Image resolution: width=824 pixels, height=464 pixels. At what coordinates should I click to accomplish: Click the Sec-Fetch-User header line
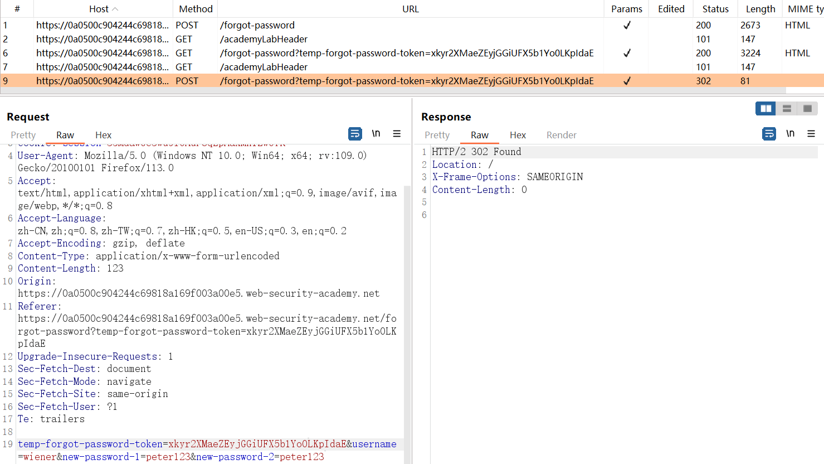click(67, 407)
